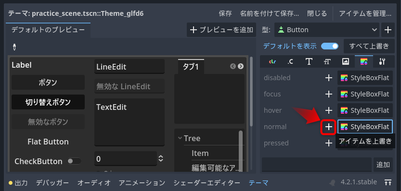Click the アイテムを管理 button
This screenshot has height=191, width=401.
[x=365, y=13]
